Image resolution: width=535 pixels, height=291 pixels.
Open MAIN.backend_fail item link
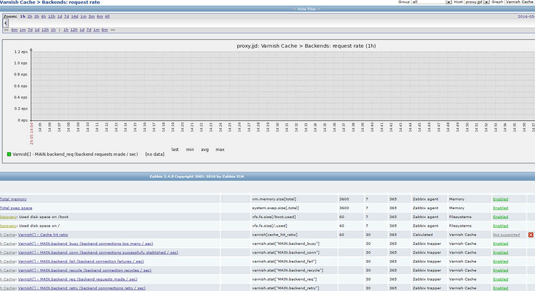pos(81,262)
